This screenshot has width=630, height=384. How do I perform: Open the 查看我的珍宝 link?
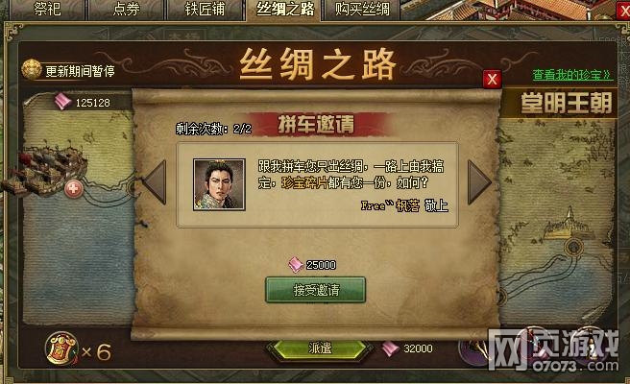(x=572, y=75)
